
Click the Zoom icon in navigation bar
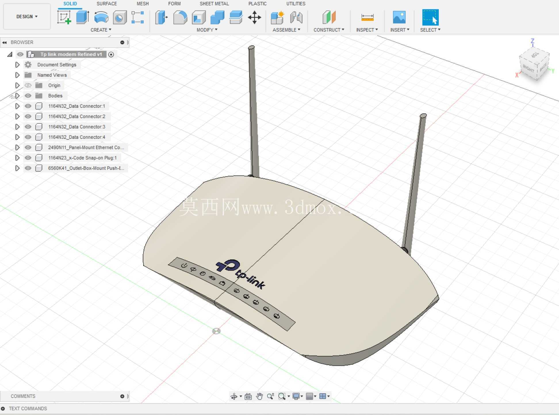coord(270,396)
